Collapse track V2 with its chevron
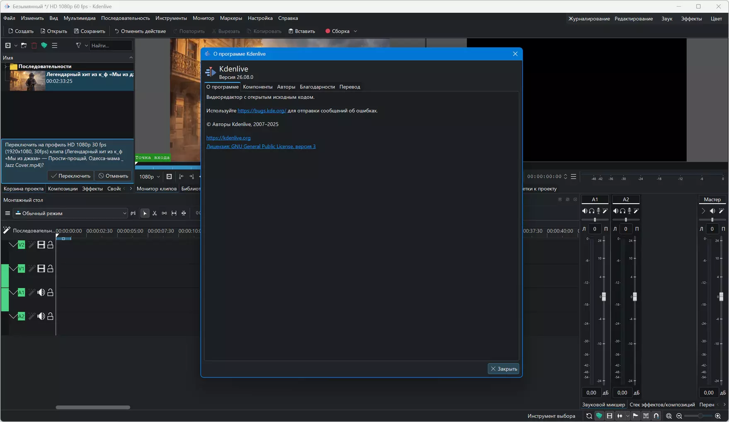The image size is (729, 422). [x=13, y=245]
